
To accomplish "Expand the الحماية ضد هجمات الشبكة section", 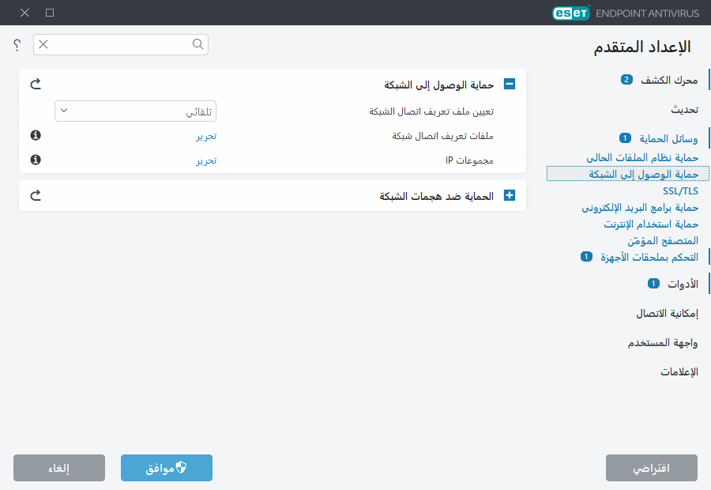I will pos(510,195).
